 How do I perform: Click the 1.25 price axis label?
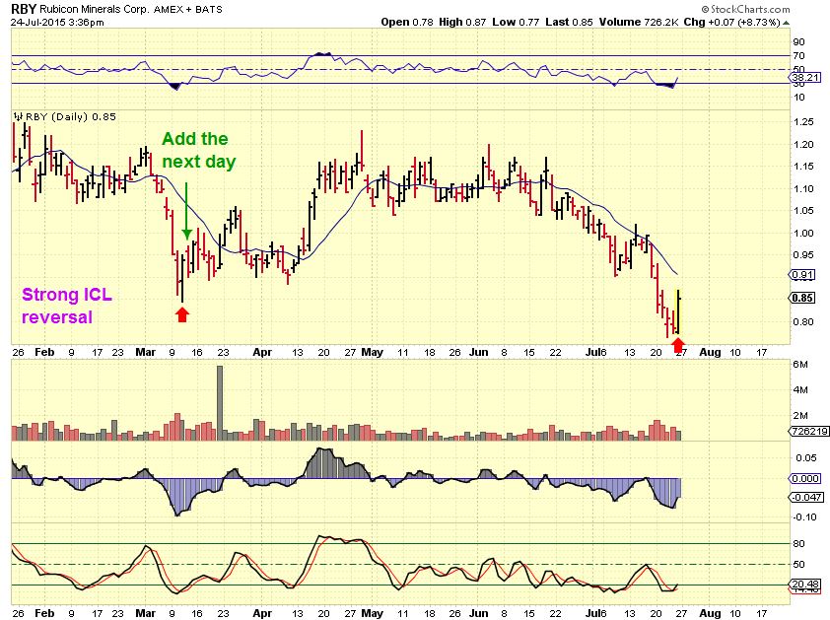pyautogui.click(x=803, y=122)
